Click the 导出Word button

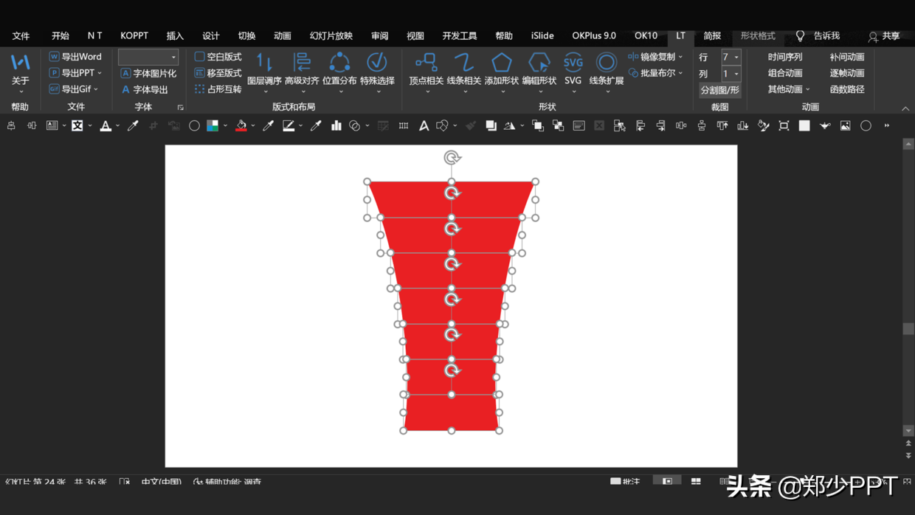pos(75,57)
